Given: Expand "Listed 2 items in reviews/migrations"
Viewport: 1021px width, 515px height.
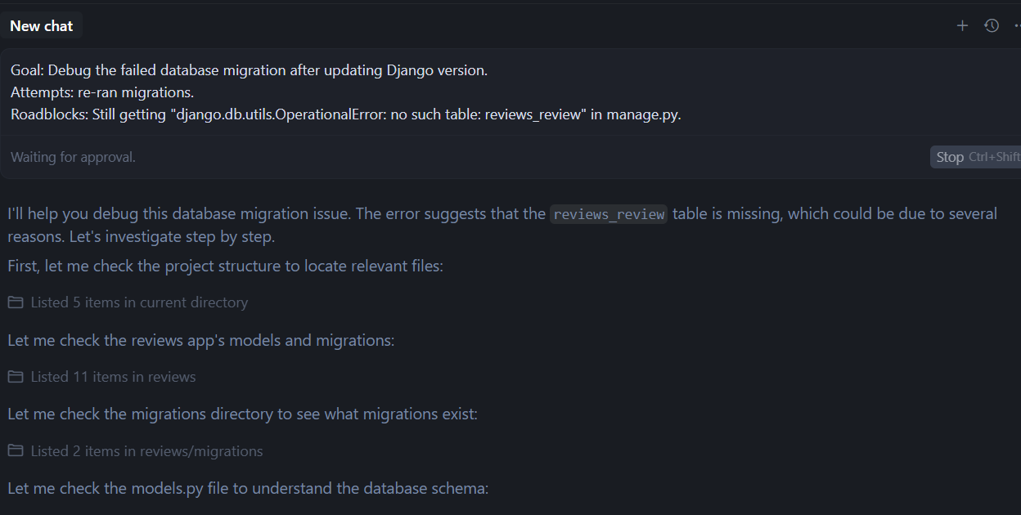Looking at the screenshot, I should pos(146,451).
